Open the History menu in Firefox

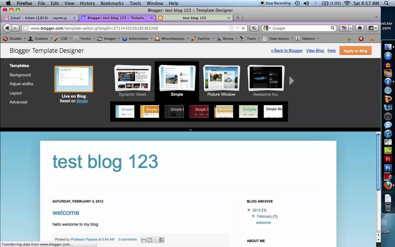click(x=87, y=3)
